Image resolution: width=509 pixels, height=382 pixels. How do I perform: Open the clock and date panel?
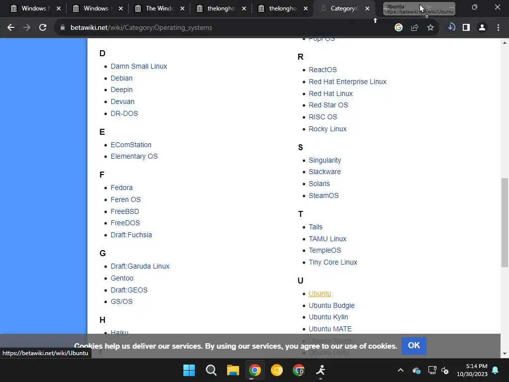point(472,370)
